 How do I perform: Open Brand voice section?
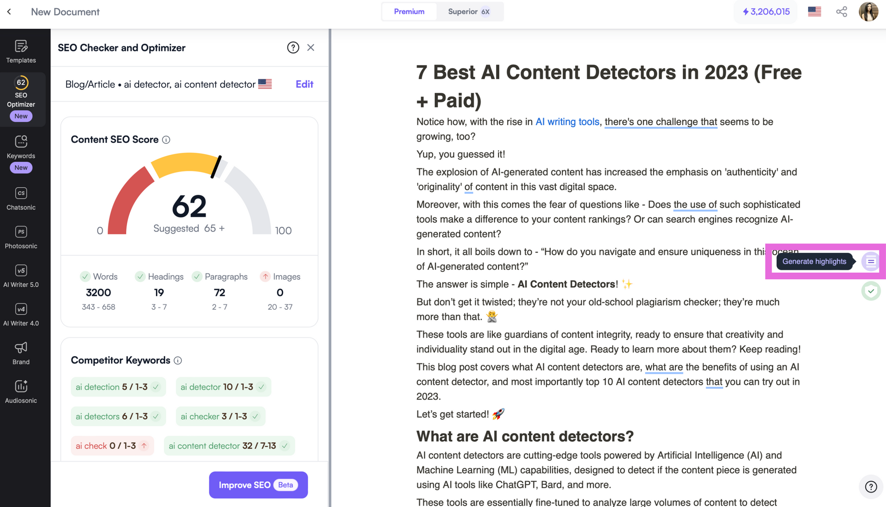point(21,353)
